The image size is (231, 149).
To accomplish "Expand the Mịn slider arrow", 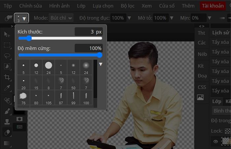I will pyautogui.click(x=209, y=18).
